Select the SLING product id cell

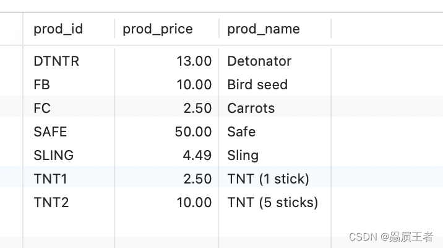[53, 155]
